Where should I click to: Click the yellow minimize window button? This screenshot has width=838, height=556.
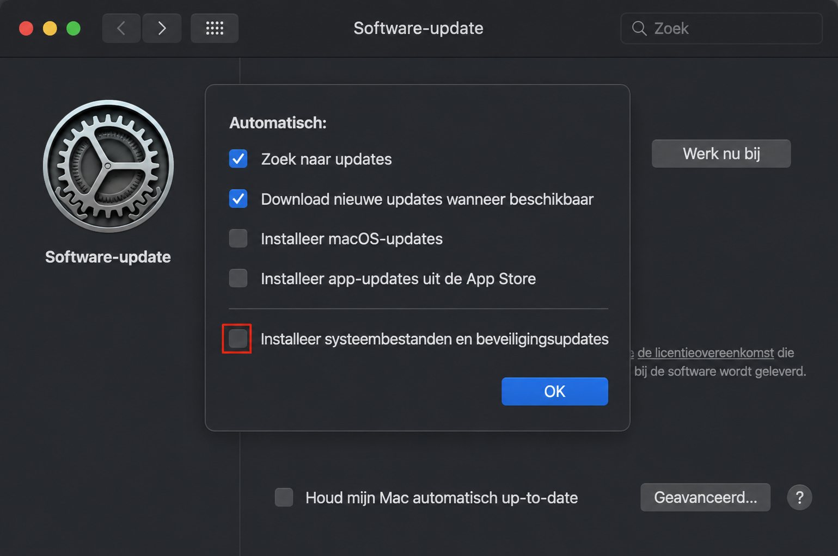pyautogui.click(x=50, y=28)
